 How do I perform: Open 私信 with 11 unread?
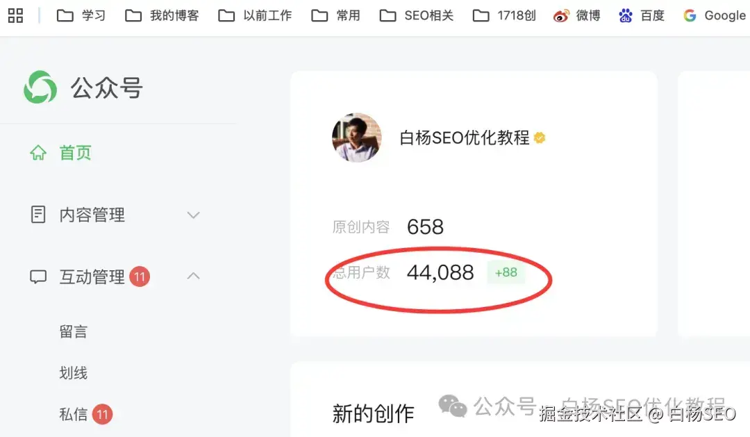(85, 414)
